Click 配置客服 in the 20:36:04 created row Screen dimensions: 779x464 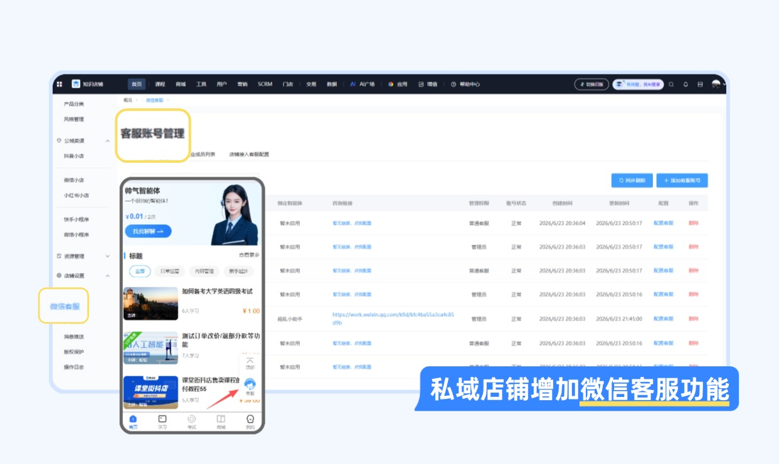664,224
